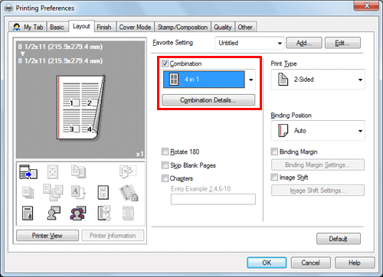Click the red group of people icon
This screenshot has width=383, height=277.
click(78, 213)
